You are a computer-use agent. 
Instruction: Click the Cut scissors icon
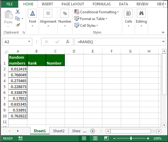pyautogui.click(x=17, y=12)
